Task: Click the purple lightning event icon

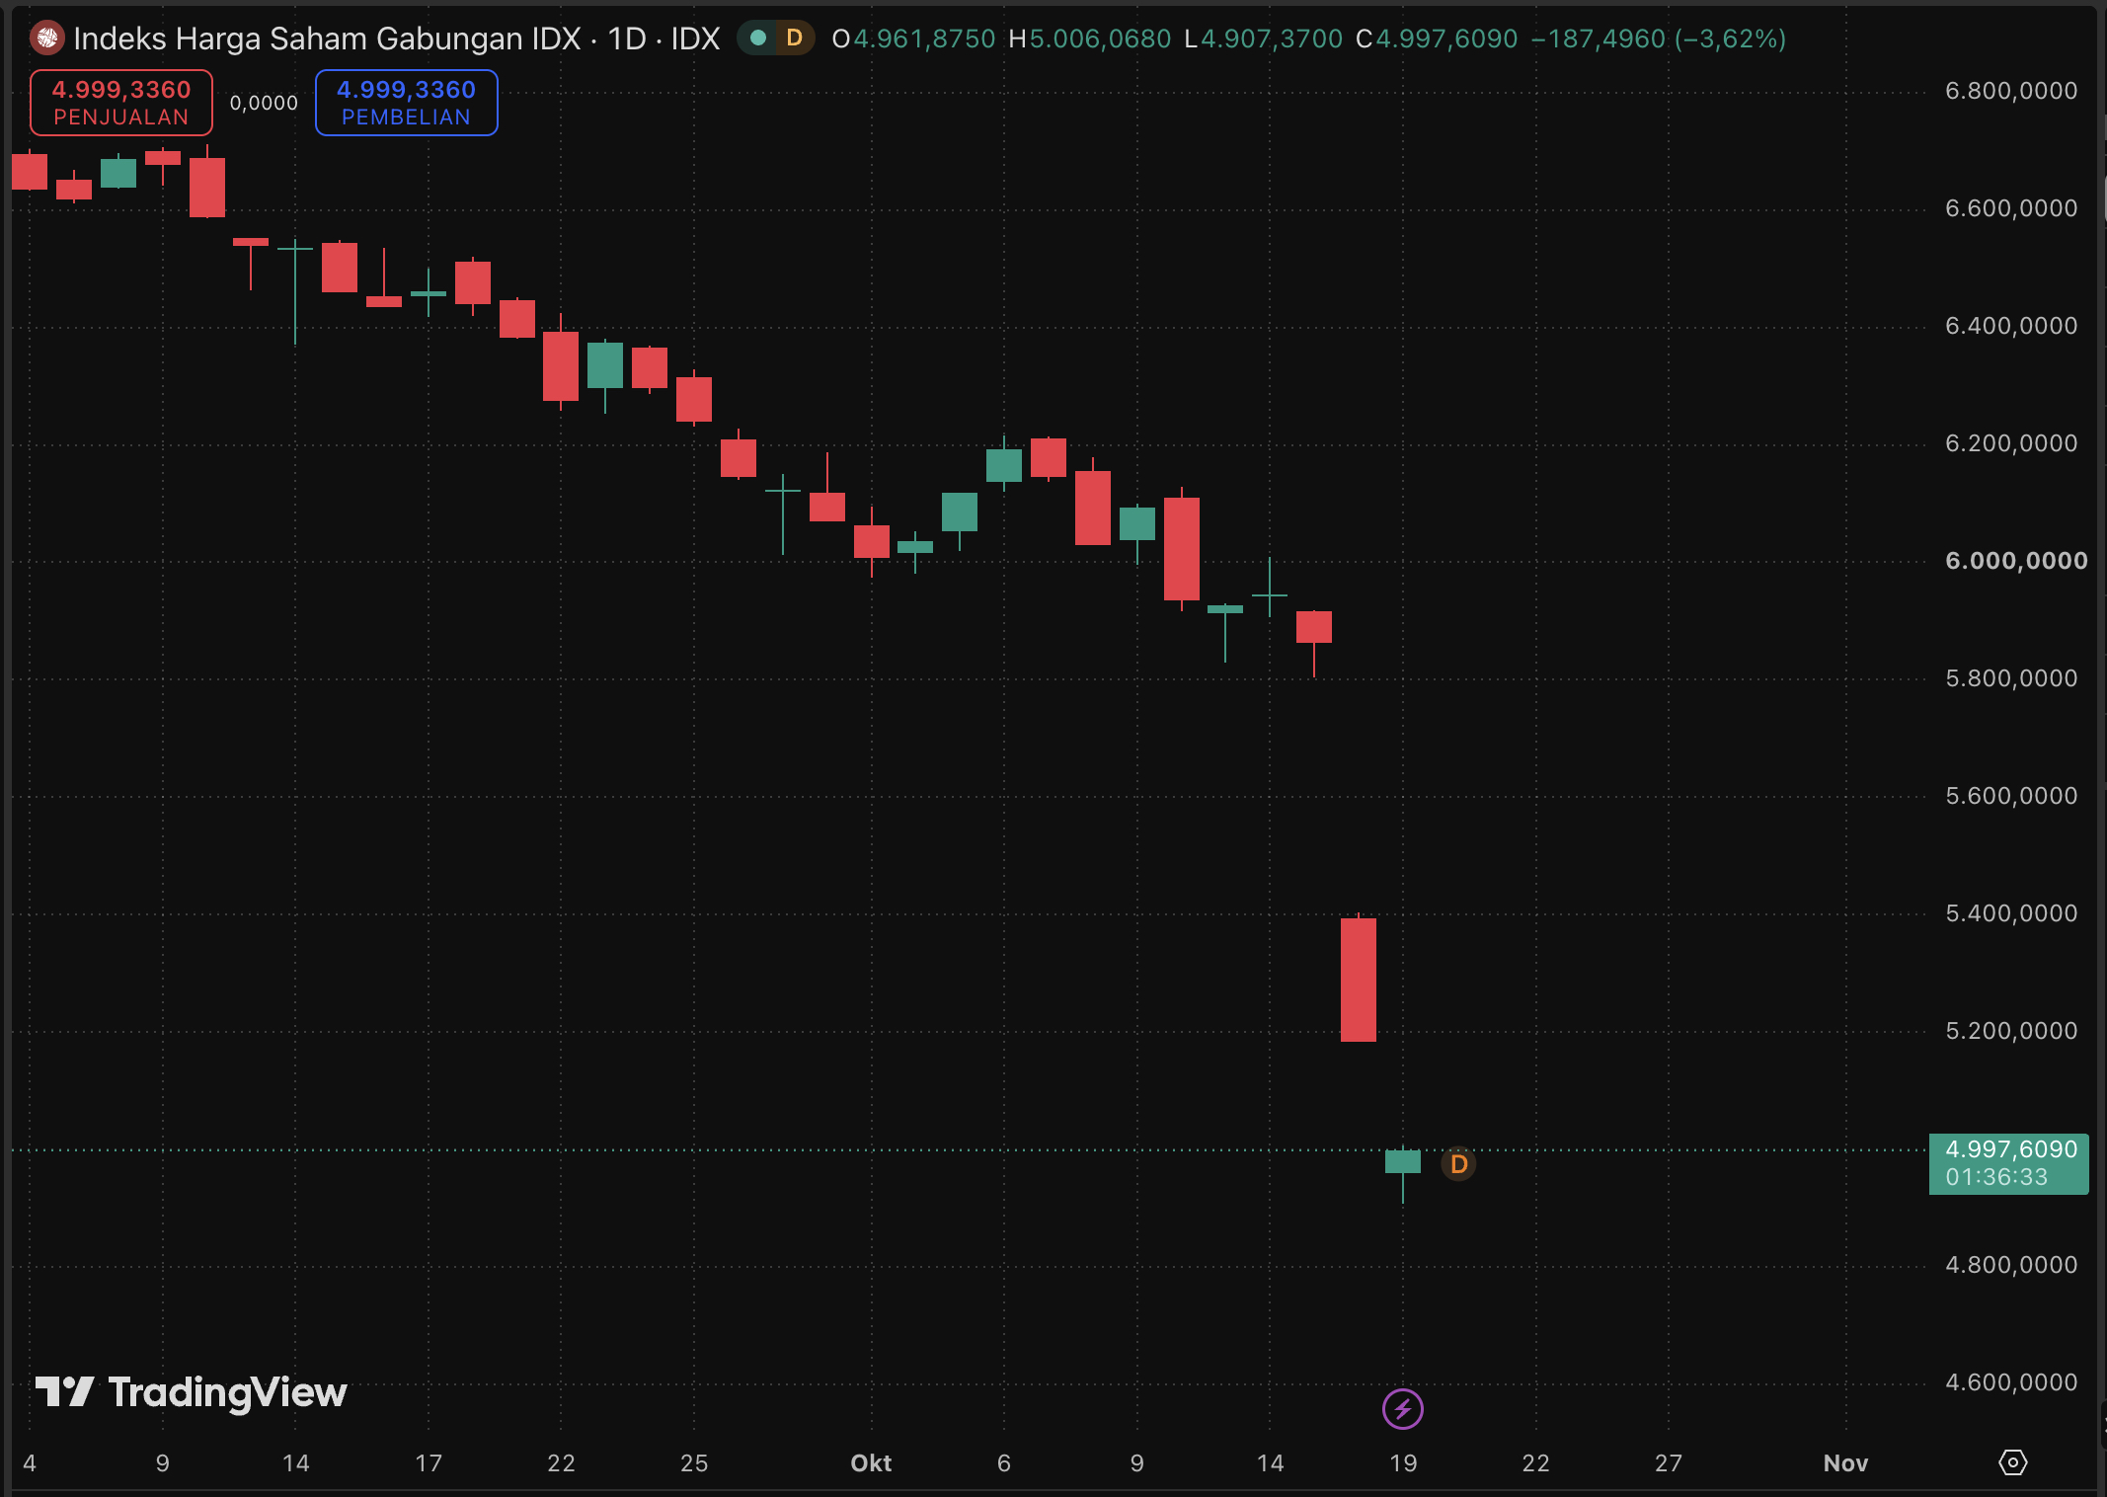Action: [1403, 1409]
